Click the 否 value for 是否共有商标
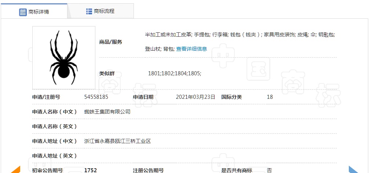 pos(270,170)
